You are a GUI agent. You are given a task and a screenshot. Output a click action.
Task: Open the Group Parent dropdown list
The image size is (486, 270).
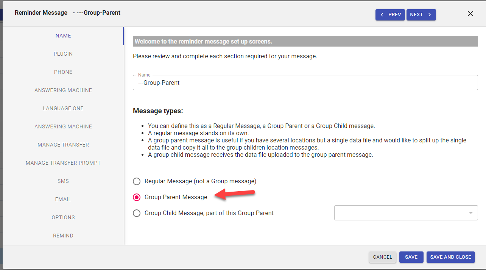coord(406,213)
